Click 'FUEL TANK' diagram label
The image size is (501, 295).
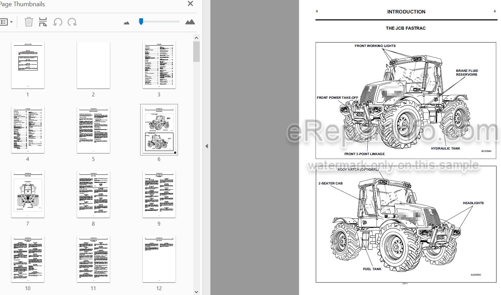point(372,269)
